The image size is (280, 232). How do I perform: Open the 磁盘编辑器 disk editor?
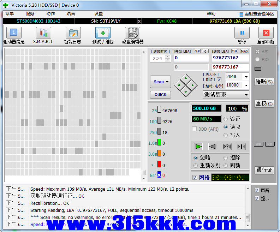tap(132, 33)
